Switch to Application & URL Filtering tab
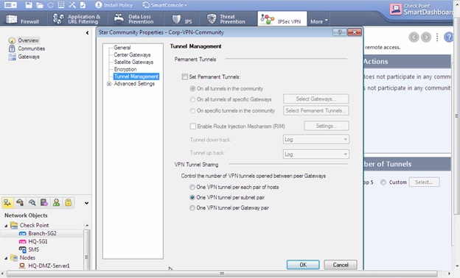 tap(77, 19)
